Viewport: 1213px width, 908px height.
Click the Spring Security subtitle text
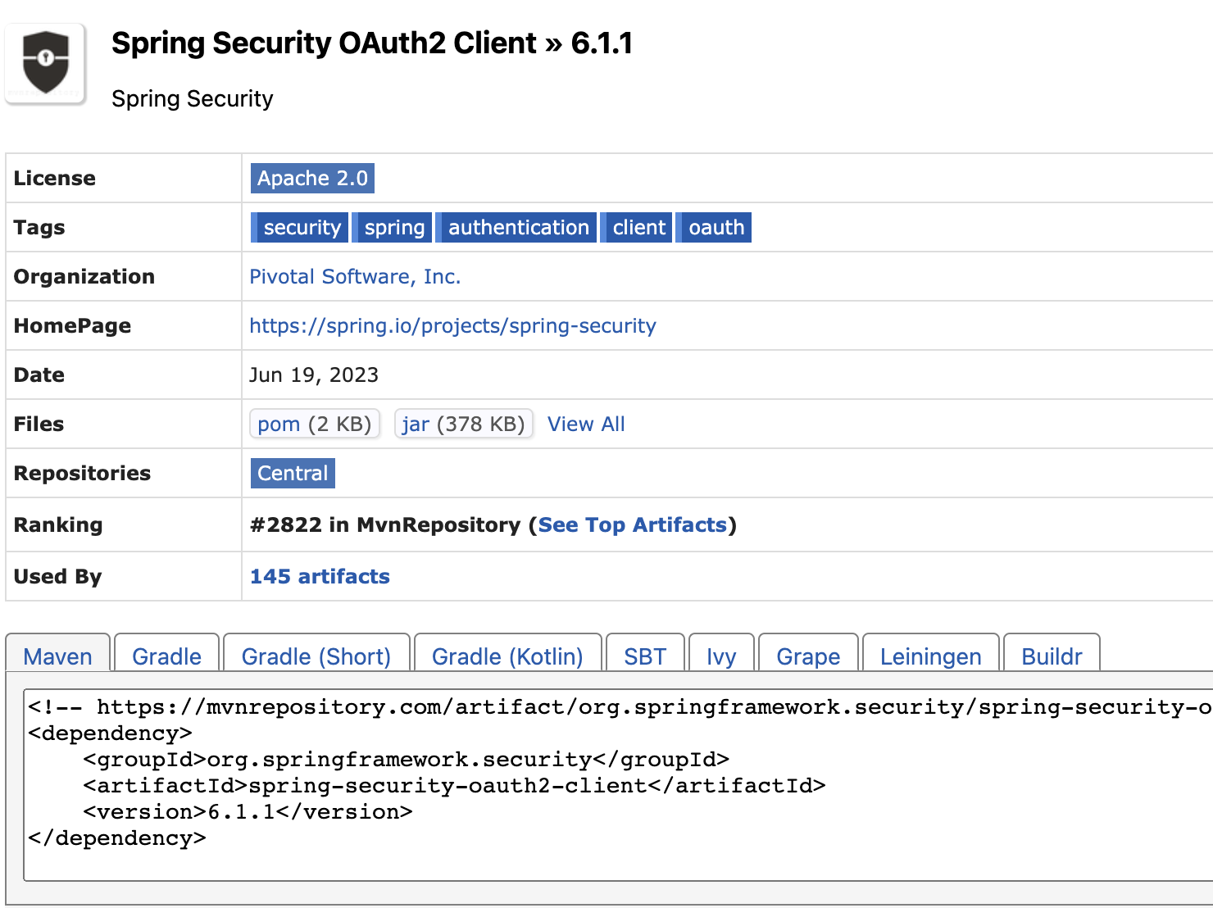(193, 98)
